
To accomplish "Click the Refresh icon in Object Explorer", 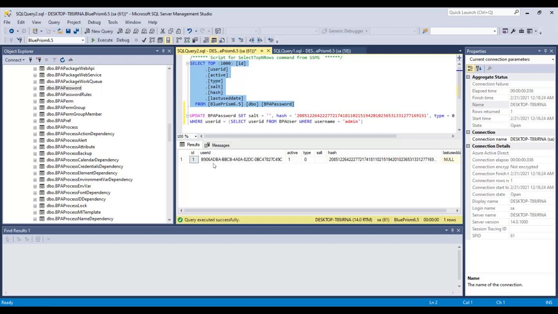I will pos(62,60).
